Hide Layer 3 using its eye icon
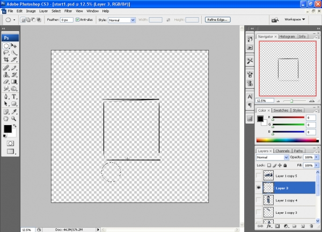 [x=259, y=187]
